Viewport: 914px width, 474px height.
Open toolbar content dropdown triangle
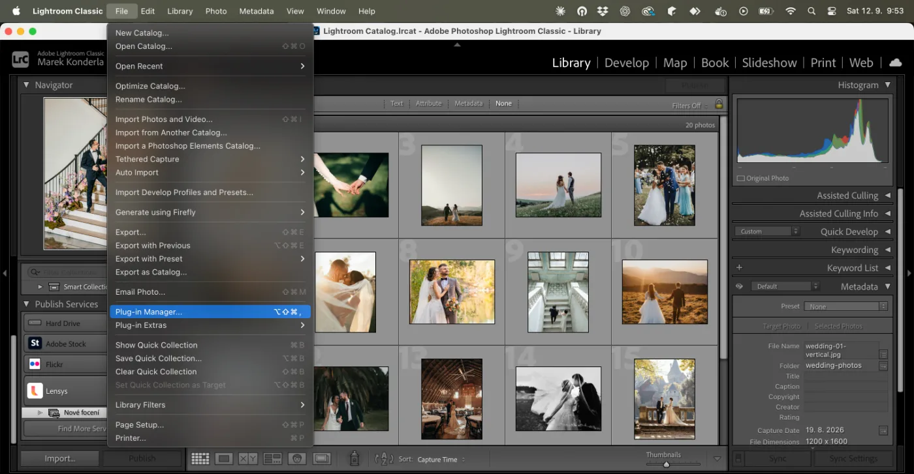coord(717,459)
